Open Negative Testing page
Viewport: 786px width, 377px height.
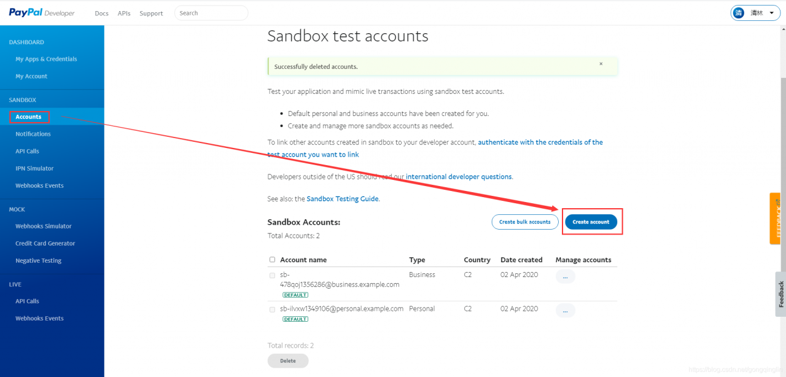39,260
